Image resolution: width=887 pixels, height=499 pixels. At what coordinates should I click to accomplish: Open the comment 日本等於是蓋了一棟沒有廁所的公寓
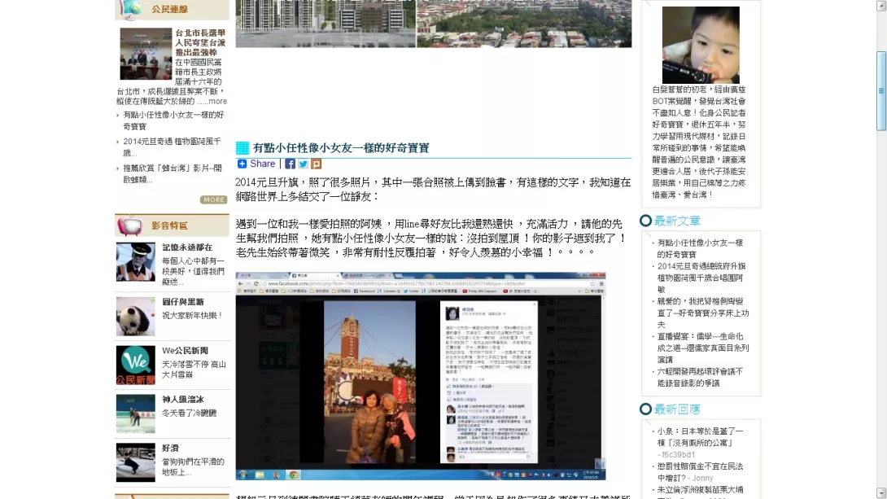pos(700,437)
